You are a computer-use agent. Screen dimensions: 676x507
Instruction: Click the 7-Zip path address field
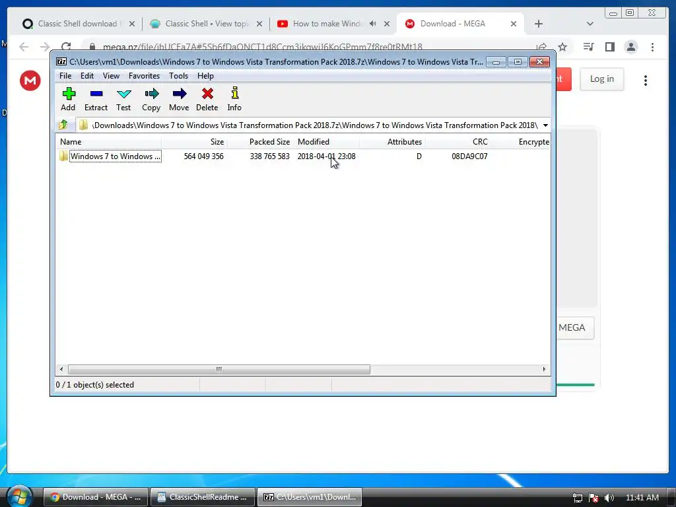click(x=315, y=125)
